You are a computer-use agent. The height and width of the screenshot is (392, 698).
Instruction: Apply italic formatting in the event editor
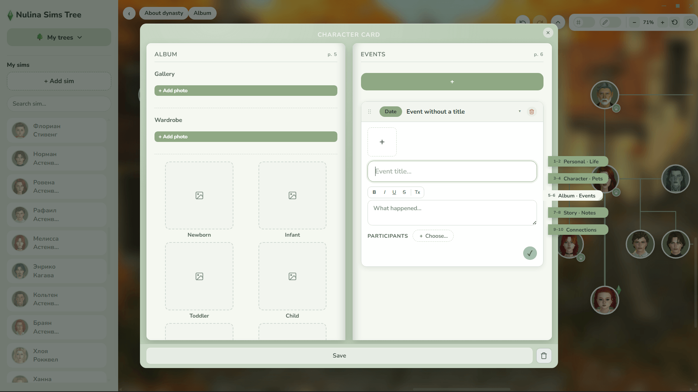(384, 192)
